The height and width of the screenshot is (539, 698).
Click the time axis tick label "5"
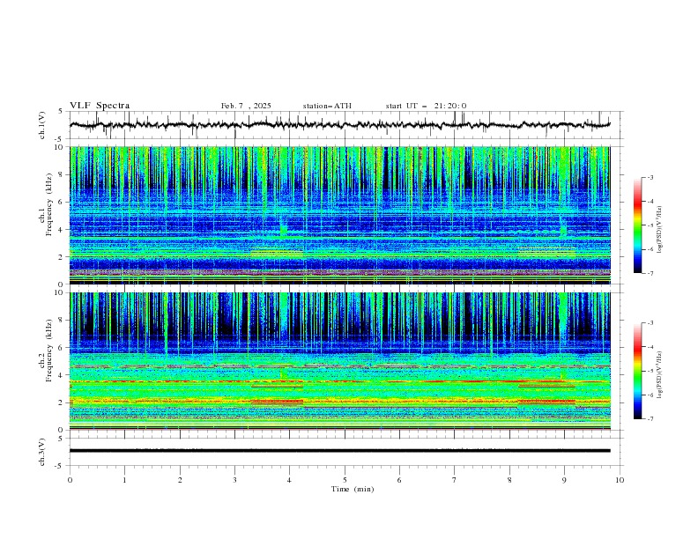click(345, 480)
